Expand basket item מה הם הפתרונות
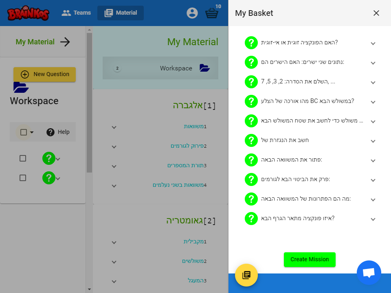 (x=373, y=200)
